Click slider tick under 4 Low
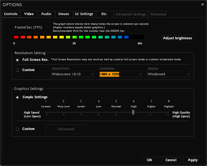Viewport: 207px width, 166px height. pyautogui.click(x=98, y=114)
